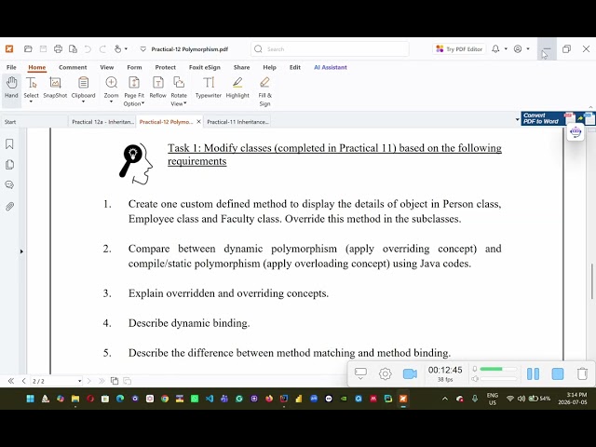Select the Hand tool

click(11, 88)
